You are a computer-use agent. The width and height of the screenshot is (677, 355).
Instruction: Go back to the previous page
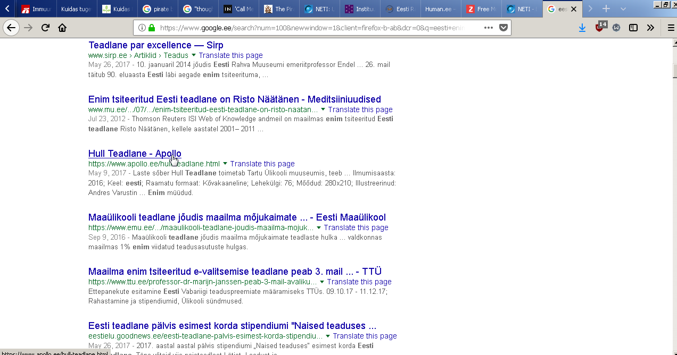[x=11, y=28]
